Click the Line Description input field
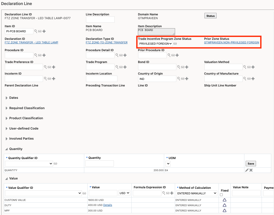 [x=100, y=19]
